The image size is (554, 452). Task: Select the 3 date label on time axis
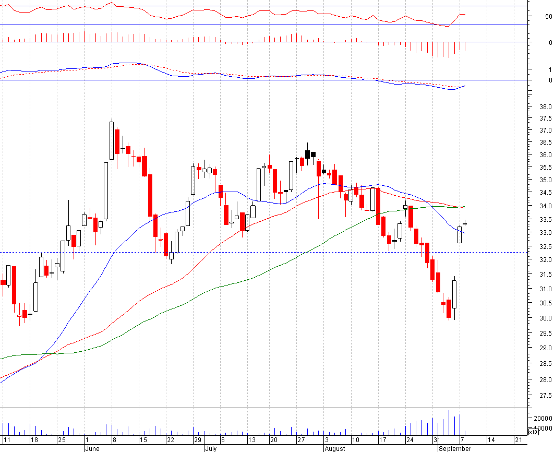(x=327, y=440)
